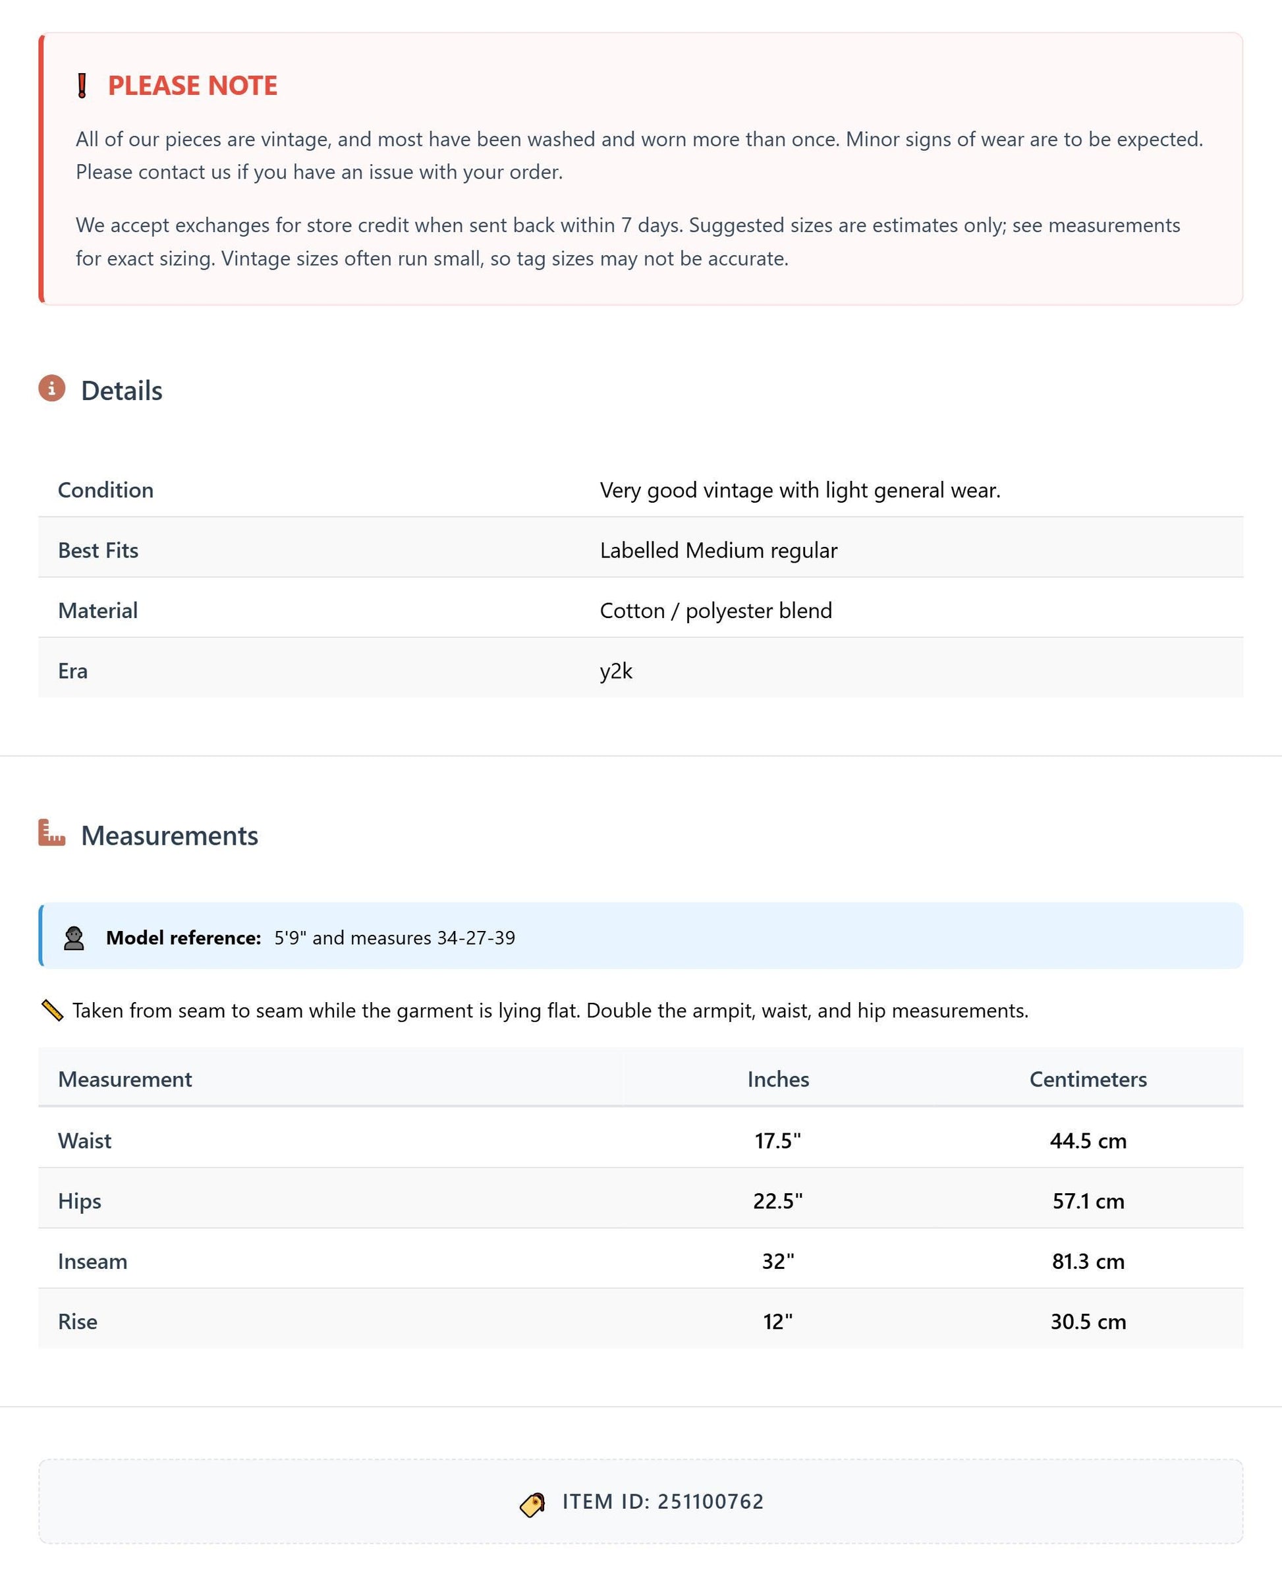Click the price tag icon near Item ID
Image resolution: width=1282 pixels, height=1576 pixels.
[532, 1503]
